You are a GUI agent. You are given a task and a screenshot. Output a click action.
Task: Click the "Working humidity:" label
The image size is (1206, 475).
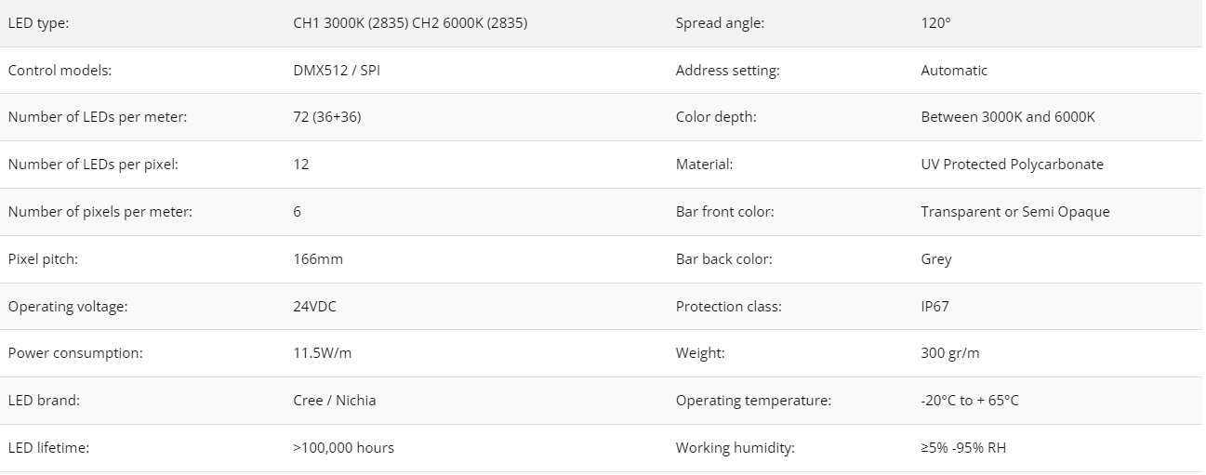point(736,448)
